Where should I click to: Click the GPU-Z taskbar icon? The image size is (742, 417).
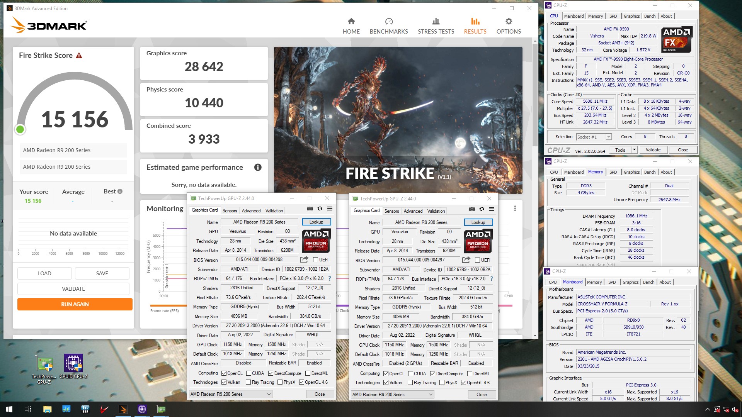pos(161,409)
